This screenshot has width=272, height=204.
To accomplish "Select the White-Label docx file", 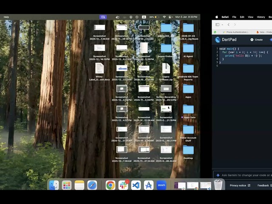I will 99,68.
